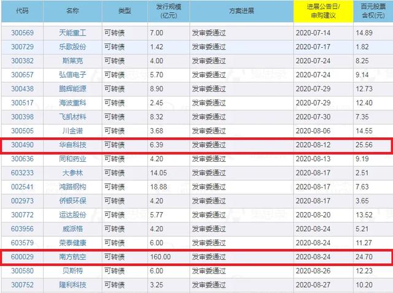Open the 斯莱克 link
The width and height of the screenshot is (393, 293).
72,61
